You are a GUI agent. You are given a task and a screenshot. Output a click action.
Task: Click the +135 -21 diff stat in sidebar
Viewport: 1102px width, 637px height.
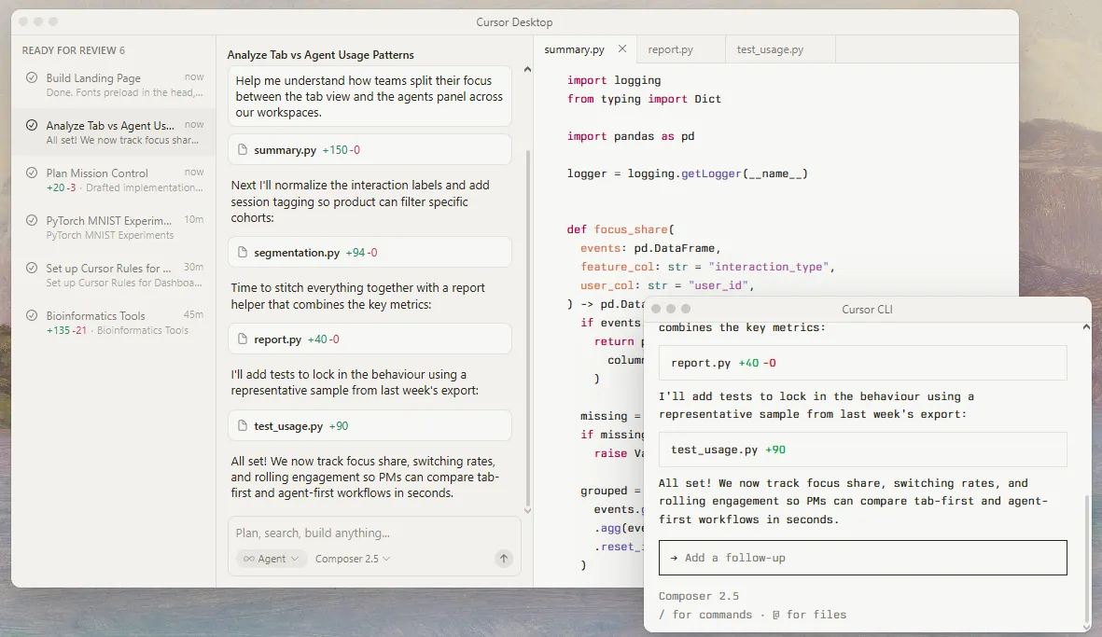(67, 330)
